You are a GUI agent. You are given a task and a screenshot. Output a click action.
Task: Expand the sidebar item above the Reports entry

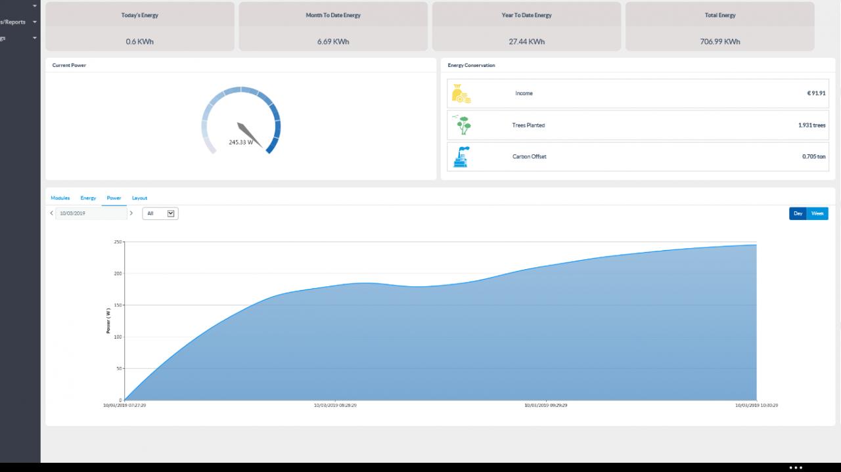point(35,7)
